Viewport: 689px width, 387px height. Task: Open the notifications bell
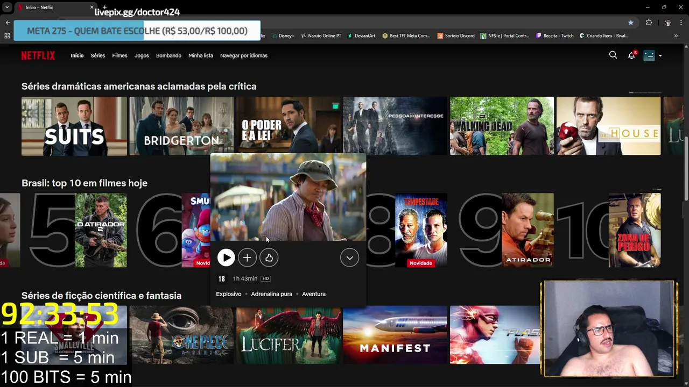pos(631,55)
